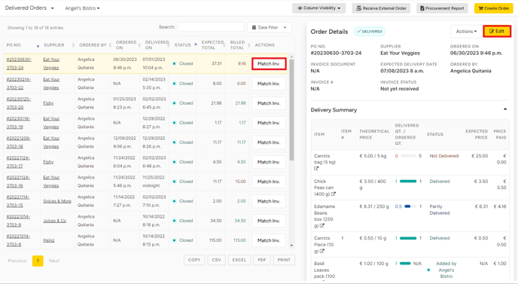
Task: Click the 'Not Delivered' status text
Action: [x=444, y=156]
